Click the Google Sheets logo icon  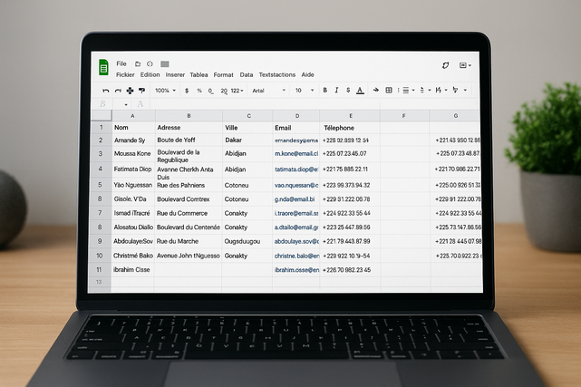click(102, 68)
